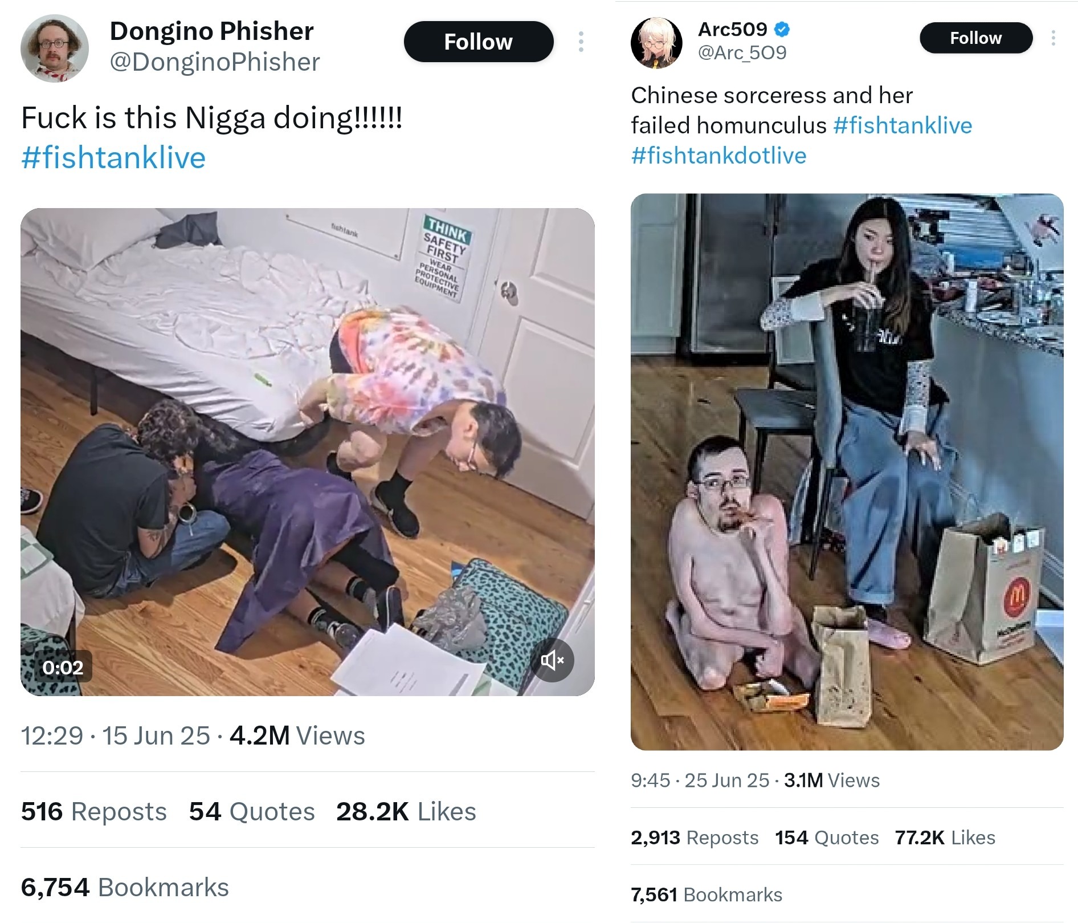Open the @DonginoPhisher handle link
This screenshot has width=1078, height=923.
pyautogui.click(x=215, y=62)
